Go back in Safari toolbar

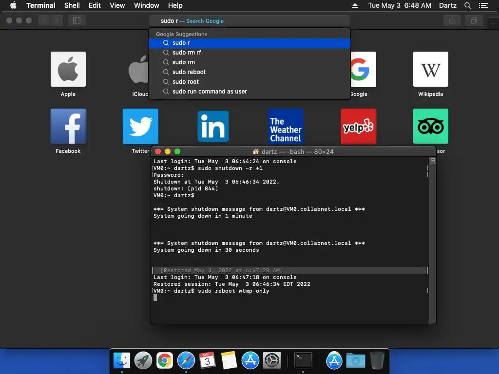click(44, 20)
